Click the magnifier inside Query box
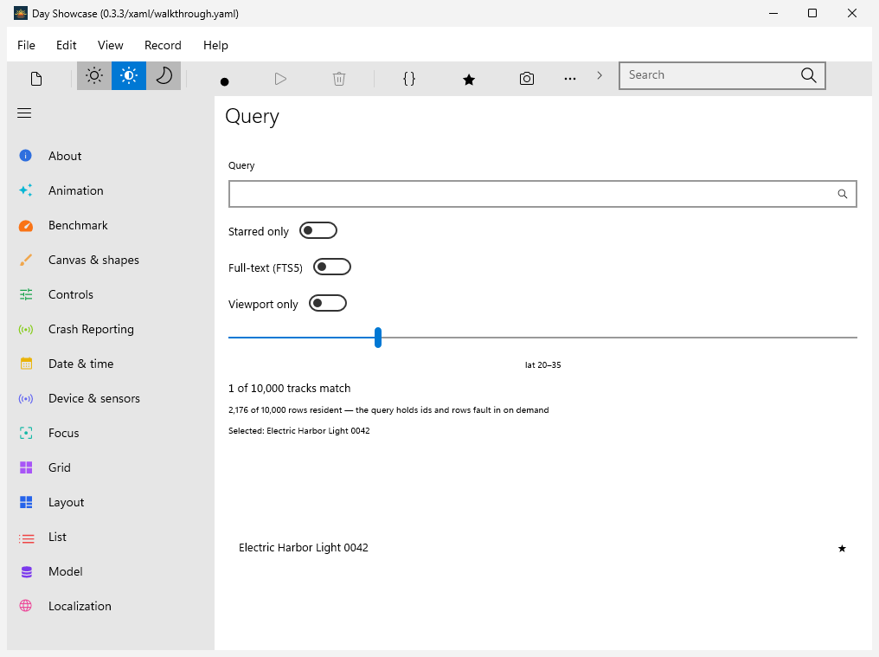The height and width of the screenshot is (657, 879). coord(842,194)
